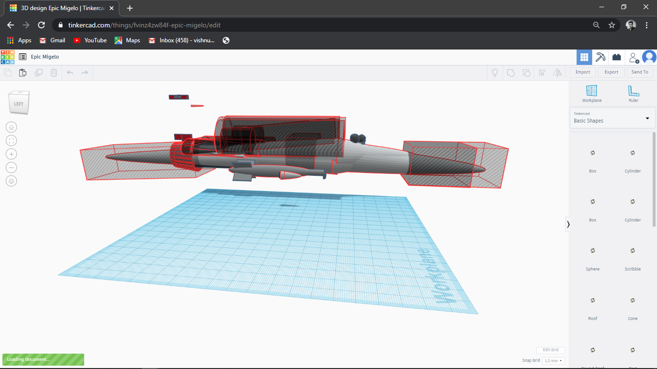Open Blocks mode with the pickaxe icon
This screenshot has width=657, height=369.
600,57
